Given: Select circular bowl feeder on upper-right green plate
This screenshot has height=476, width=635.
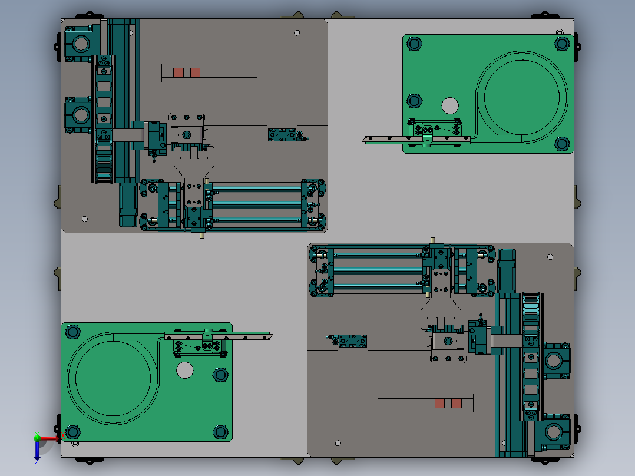Looking at the screenshot, I should [x=522, y=97].
